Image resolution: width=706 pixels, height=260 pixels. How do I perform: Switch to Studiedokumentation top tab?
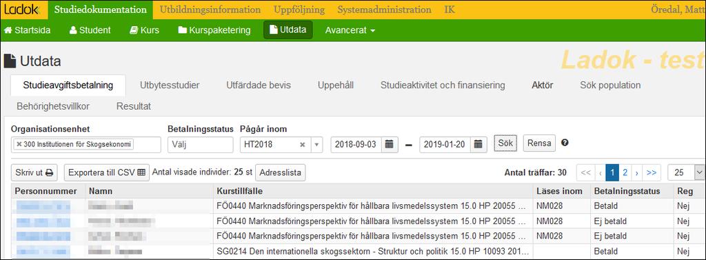click(x=101, y=10)
